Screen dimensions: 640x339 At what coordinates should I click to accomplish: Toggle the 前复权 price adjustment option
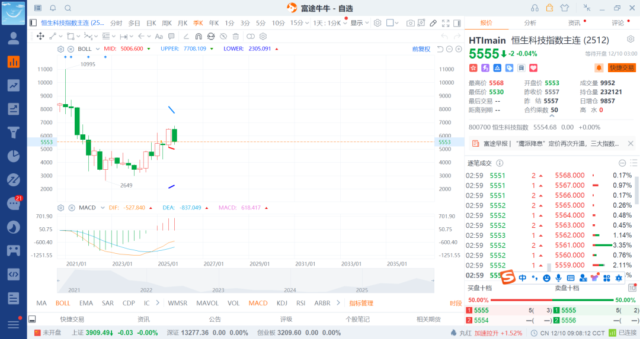(421, 49)
